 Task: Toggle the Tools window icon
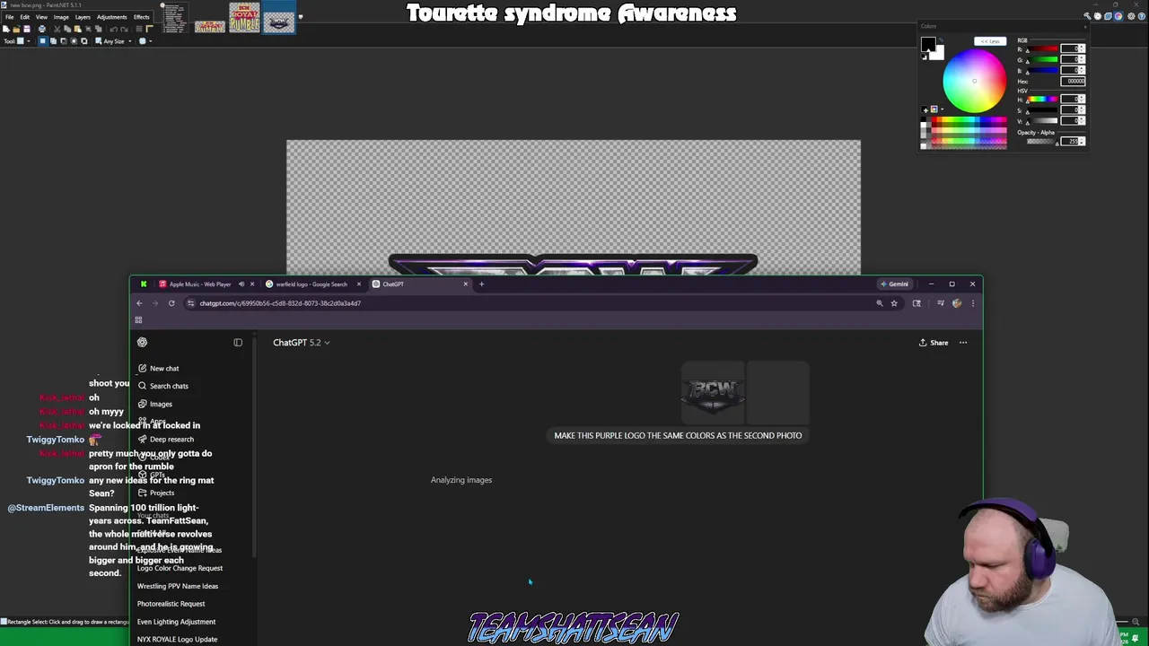tap(1087, 16)
